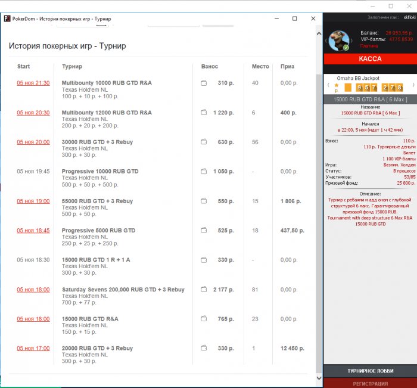This screenshot has width=417, height=388.
Task: Click wallet icon in 15000 RUB GTD 1 R + 1 A row
Action: pos(204,260)
